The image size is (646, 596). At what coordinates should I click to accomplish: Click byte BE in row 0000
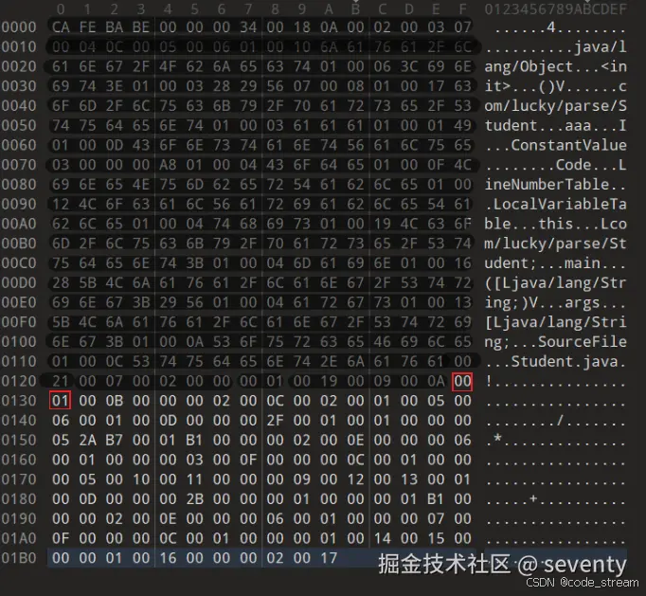141,27
